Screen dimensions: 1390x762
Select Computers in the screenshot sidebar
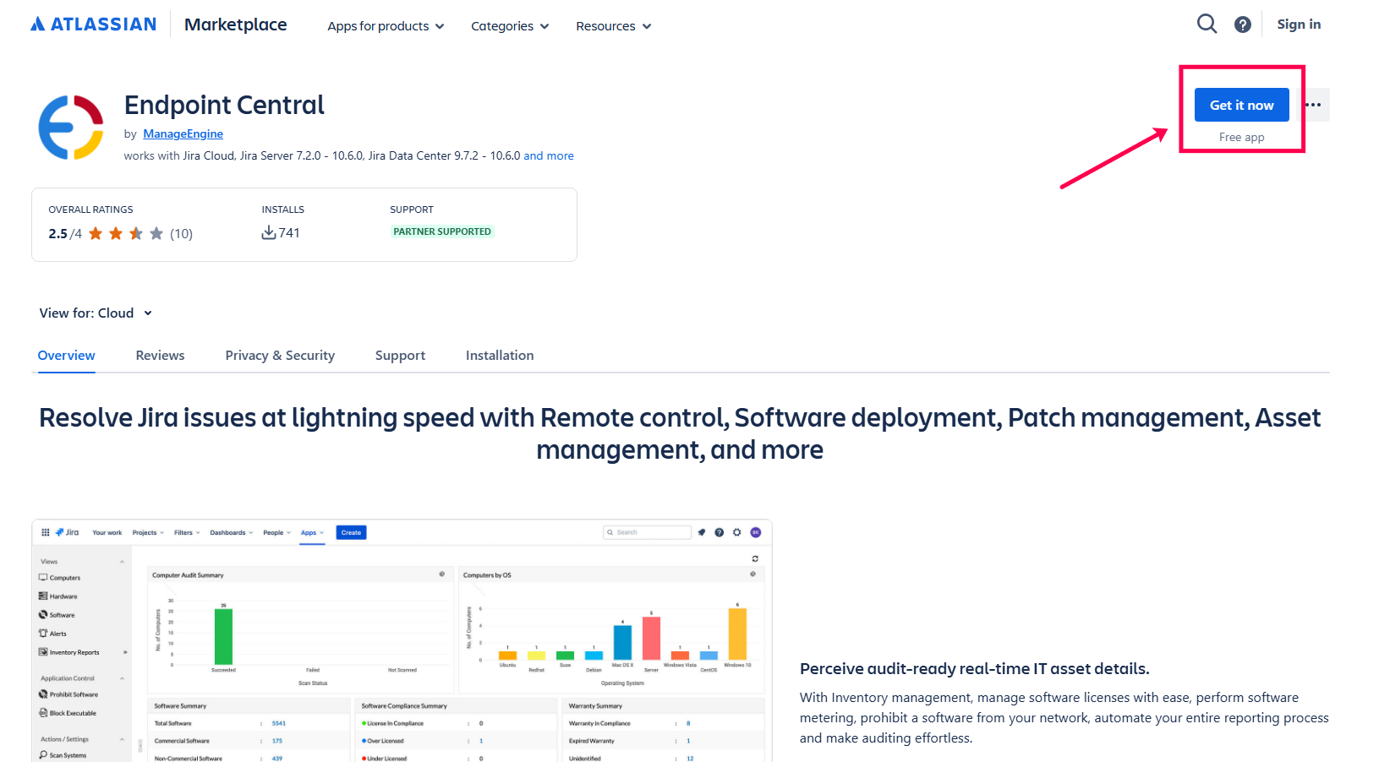coord(59,578)
